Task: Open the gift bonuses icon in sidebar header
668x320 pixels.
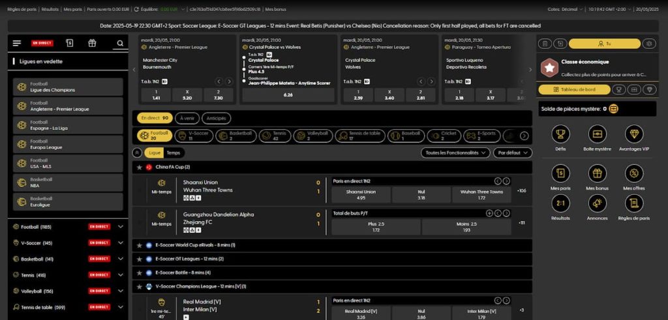Action: pos(92,43)
